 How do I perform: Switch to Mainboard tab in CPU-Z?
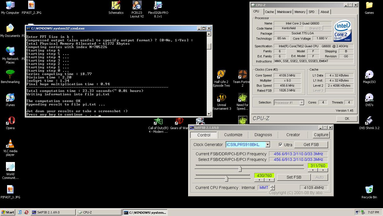coord(284,12)
